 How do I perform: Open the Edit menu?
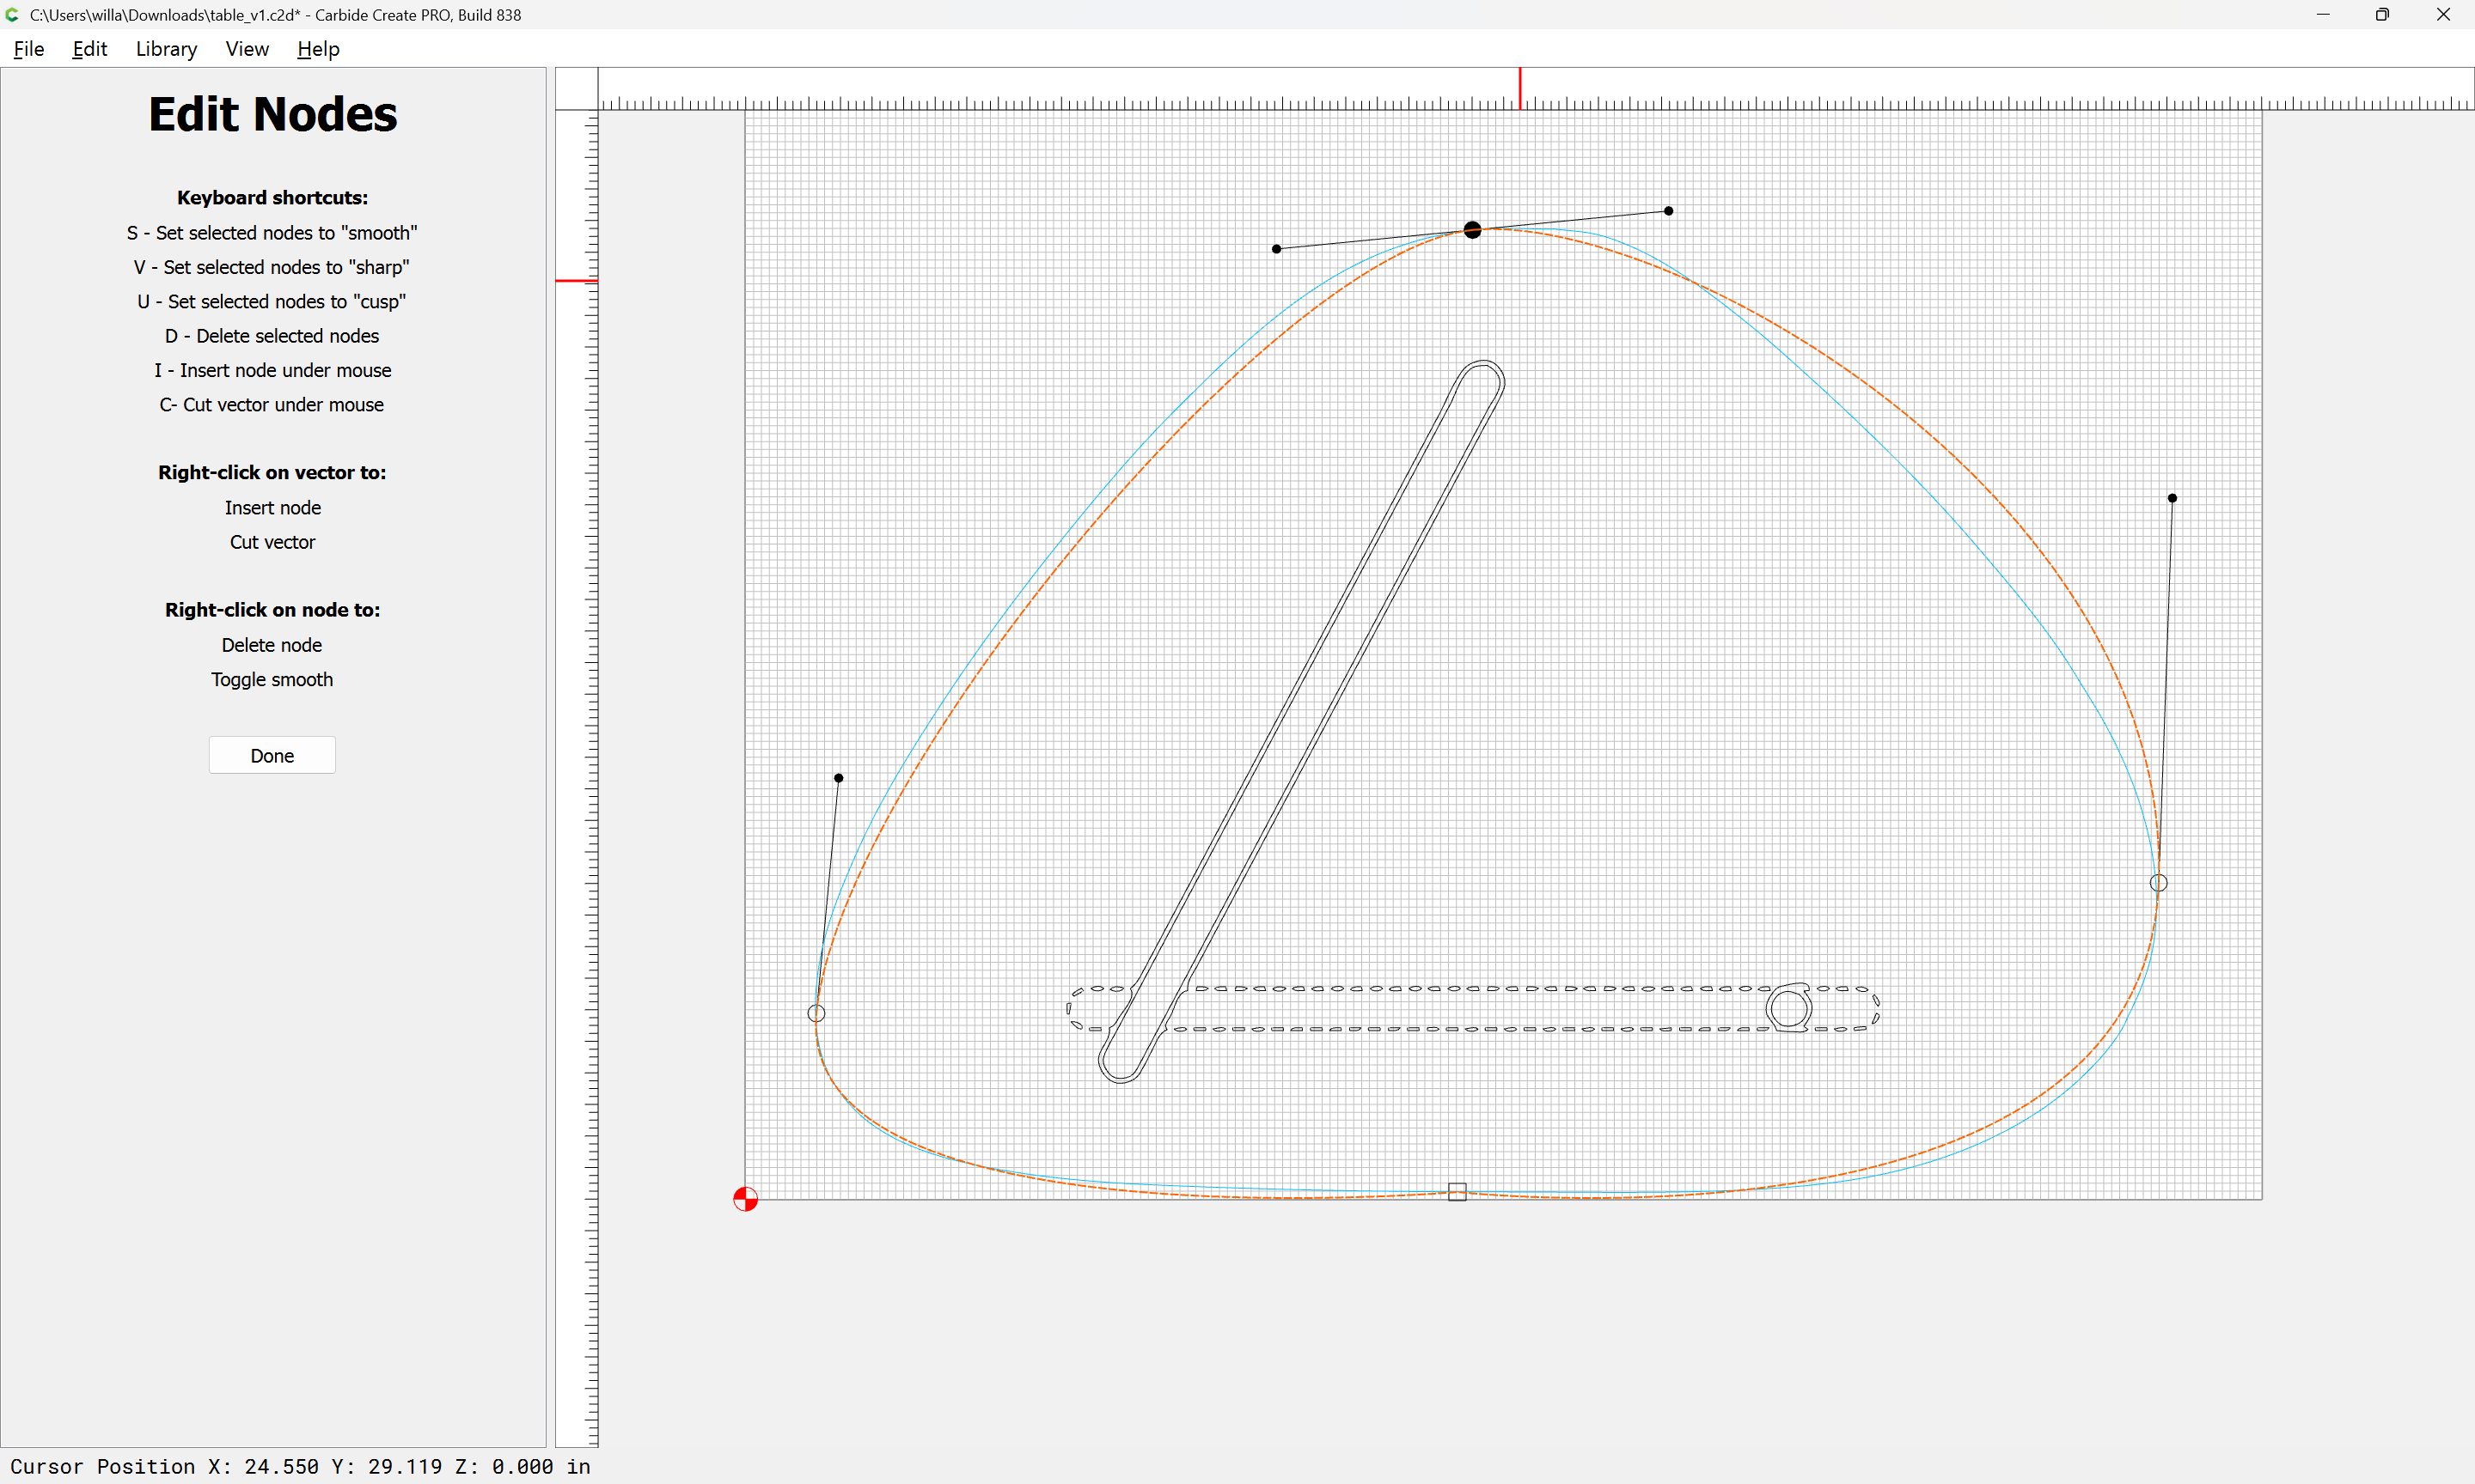click(x=89, y=49)
